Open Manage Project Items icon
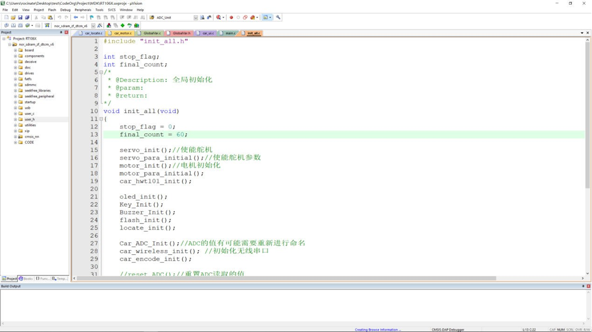Viewport: 592px width, 332px height. click(109, 25)
